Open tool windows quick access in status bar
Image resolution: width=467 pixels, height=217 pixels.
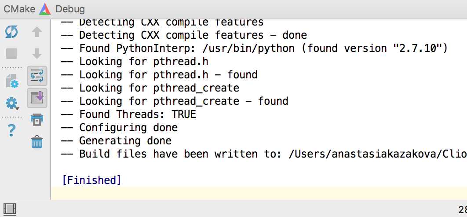(x=10, y=209)
